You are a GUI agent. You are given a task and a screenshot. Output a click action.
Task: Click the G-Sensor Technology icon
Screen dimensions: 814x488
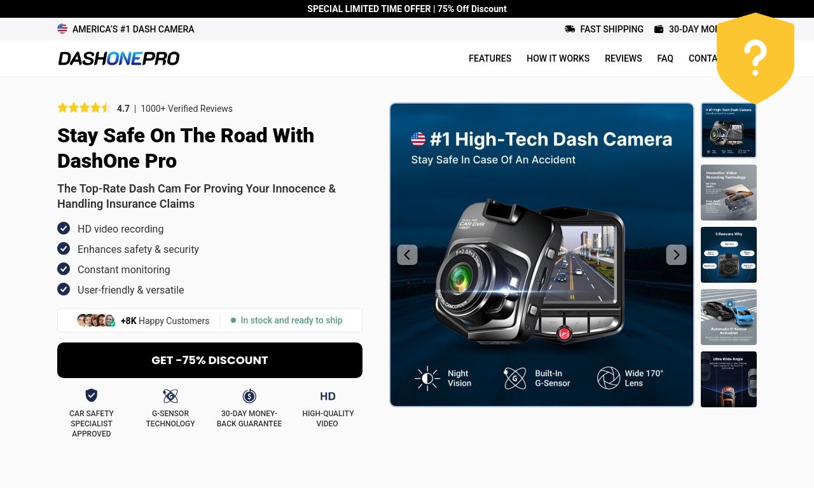point(170,396)
